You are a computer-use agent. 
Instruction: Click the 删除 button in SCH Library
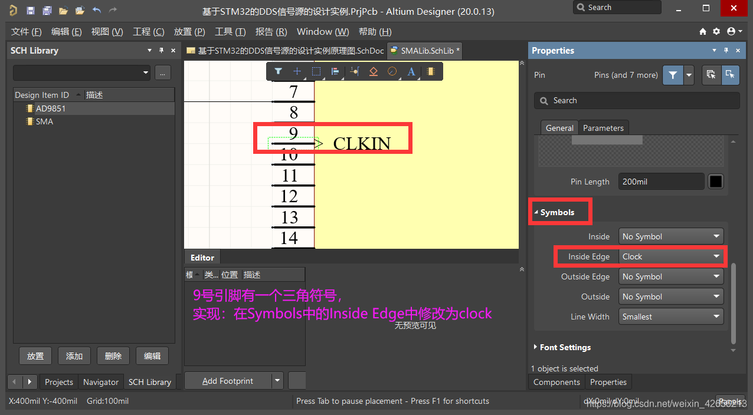coord(113,356)
